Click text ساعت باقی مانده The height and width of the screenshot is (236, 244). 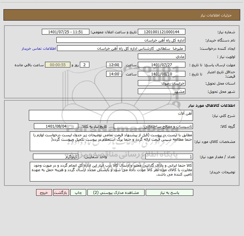29,65
